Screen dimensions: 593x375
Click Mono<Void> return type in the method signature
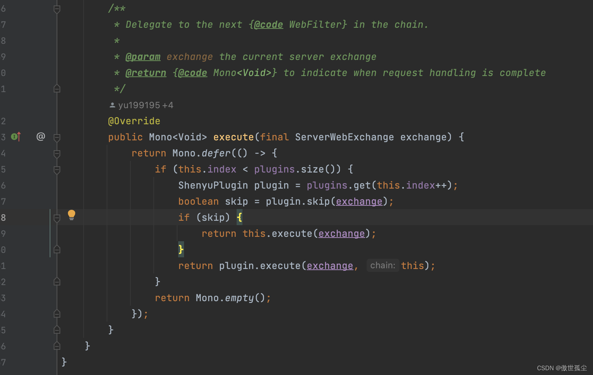178,137
